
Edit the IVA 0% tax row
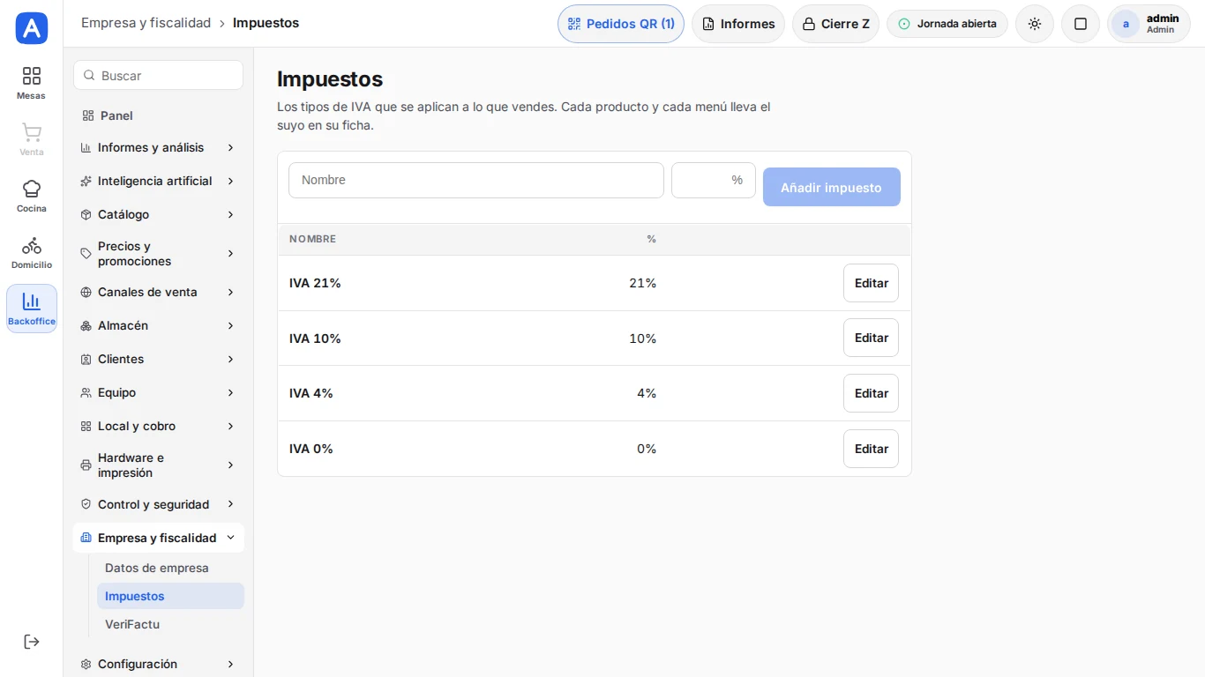pos(871,449)
